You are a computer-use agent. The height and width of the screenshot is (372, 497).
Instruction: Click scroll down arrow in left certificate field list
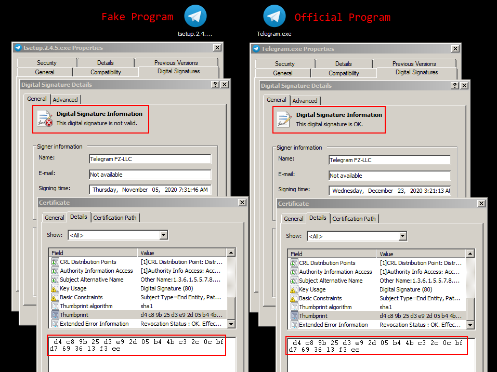click(x=231, y=324)
